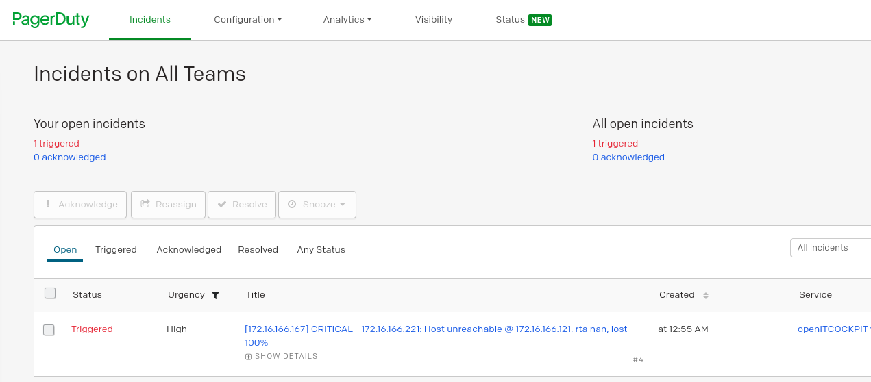Click the PagerDuty logo
This screenshot has height=382, width=871.
tap(51, 19)
